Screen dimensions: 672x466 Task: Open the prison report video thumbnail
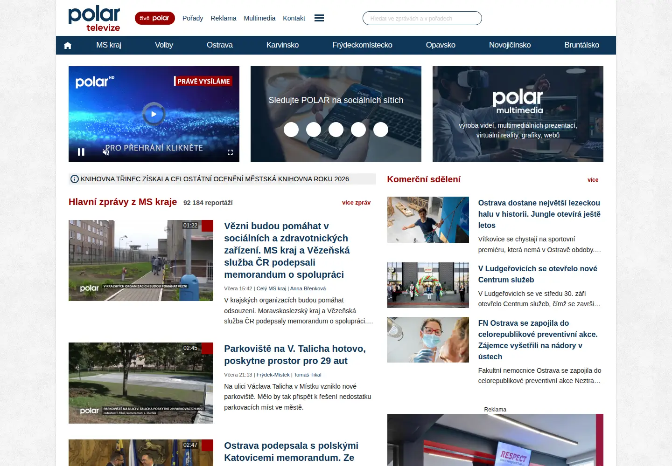(x=141, y=260)
